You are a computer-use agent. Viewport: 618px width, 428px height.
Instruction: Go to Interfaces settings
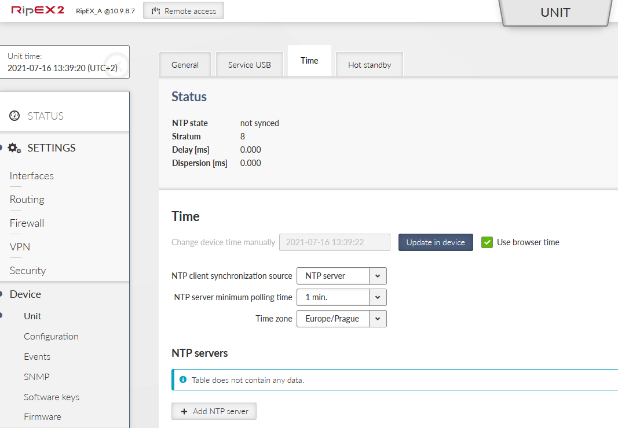point(32,176)
